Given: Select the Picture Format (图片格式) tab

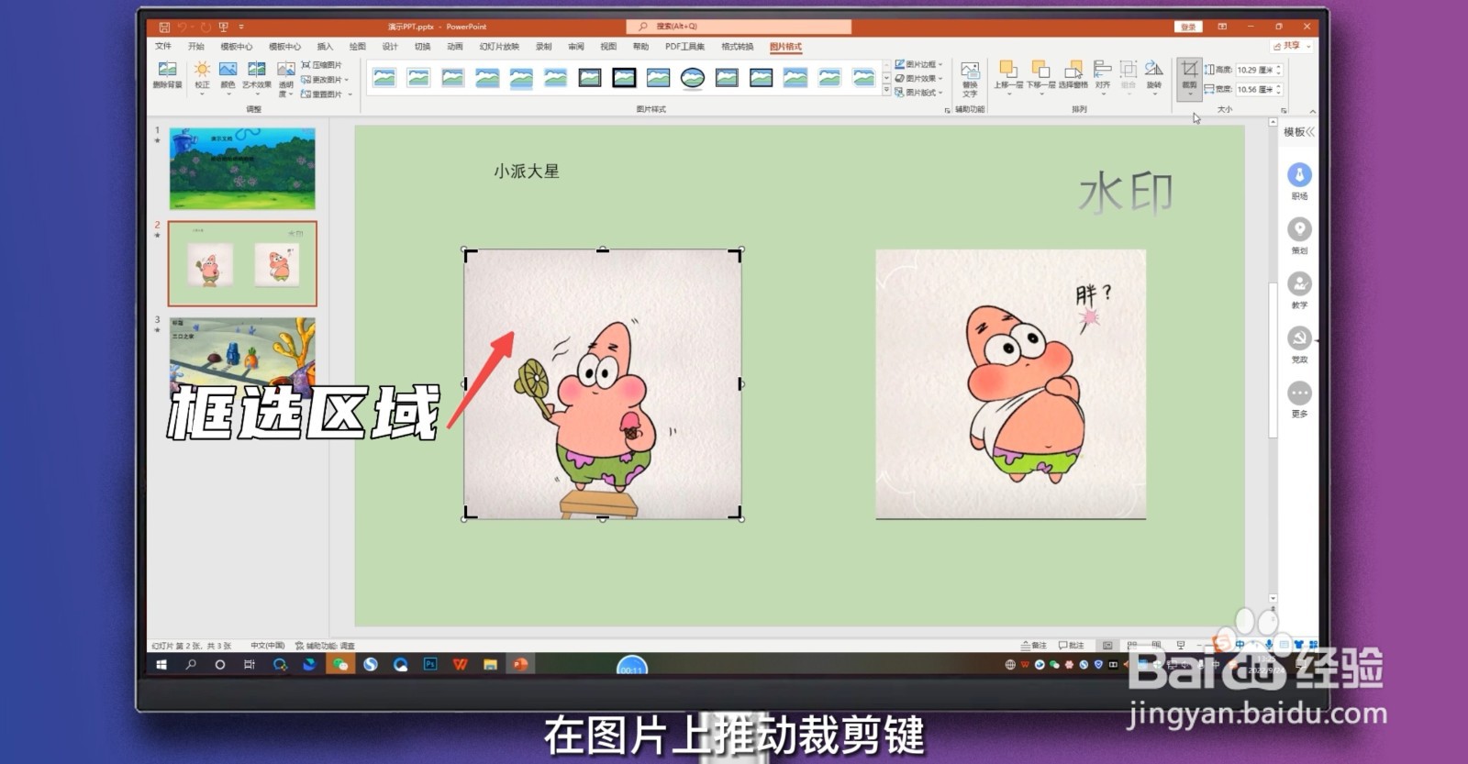Looking at the screenshot, I should click(785, 46).
